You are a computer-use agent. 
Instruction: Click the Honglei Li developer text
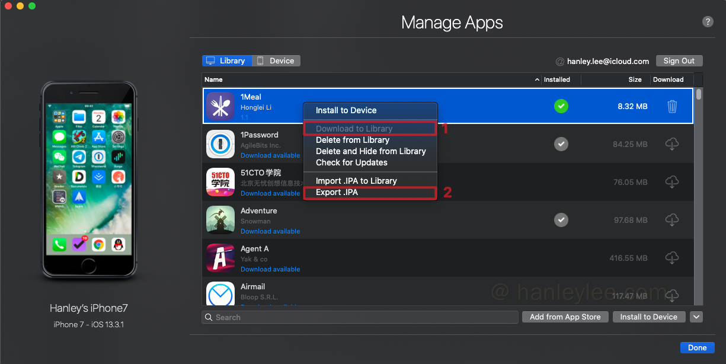[256, 107]
